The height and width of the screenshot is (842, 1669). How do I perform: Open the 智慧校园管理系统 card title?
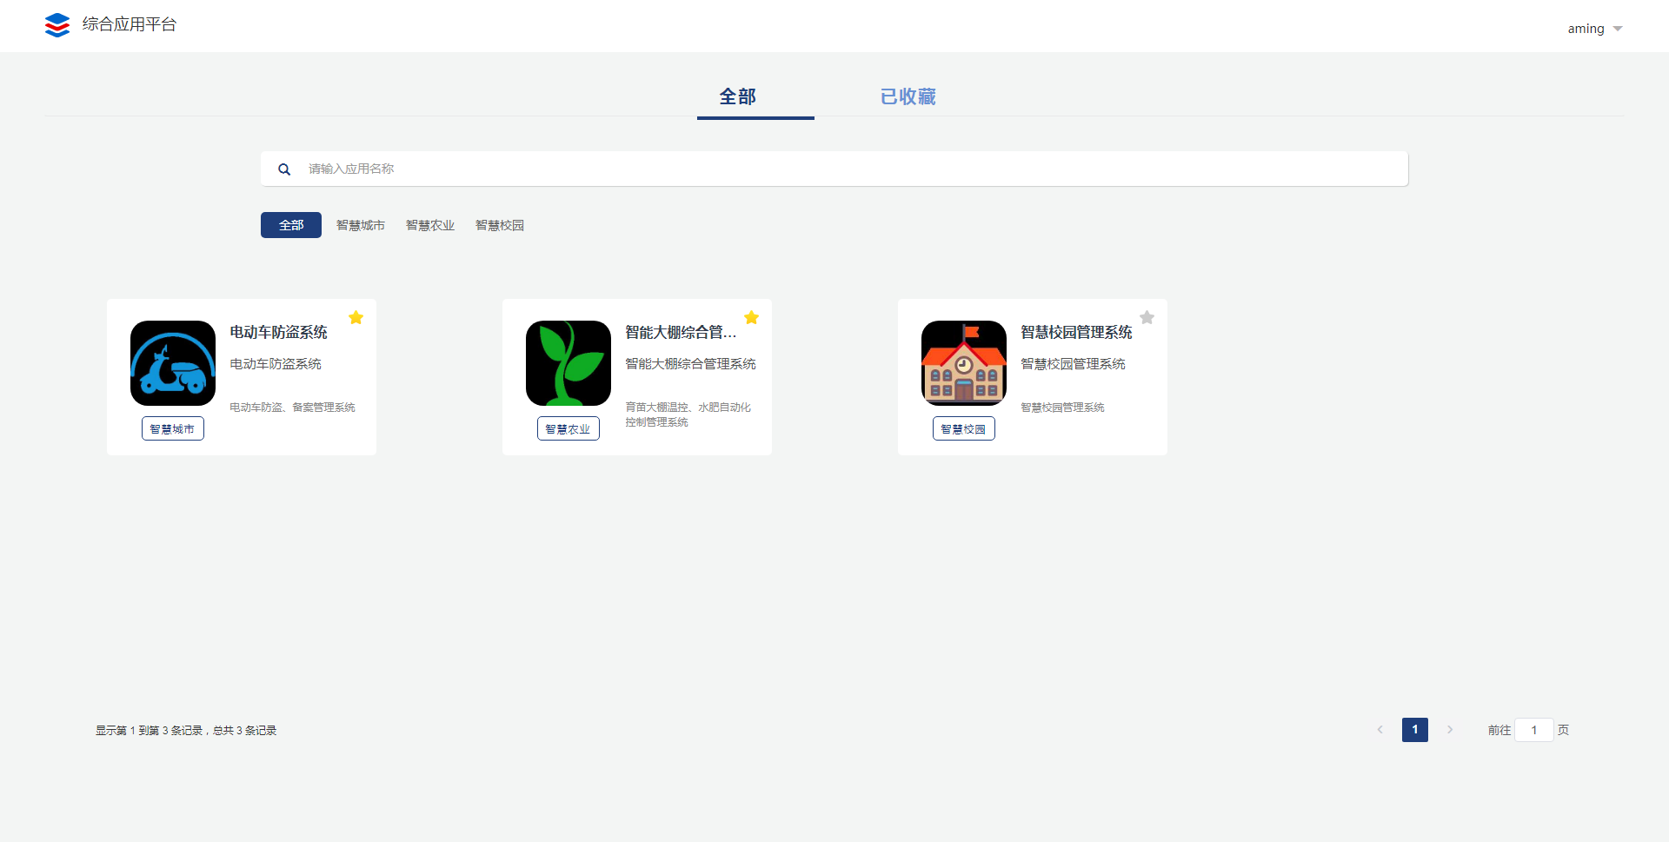click(1076, 332)
